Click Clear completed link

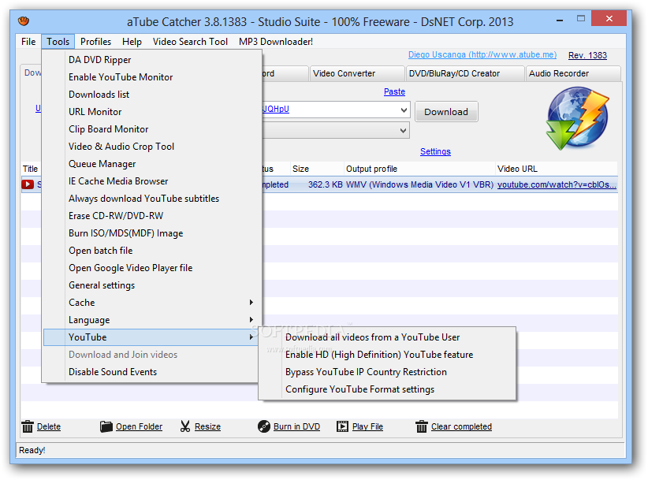[x=461, y=426]
